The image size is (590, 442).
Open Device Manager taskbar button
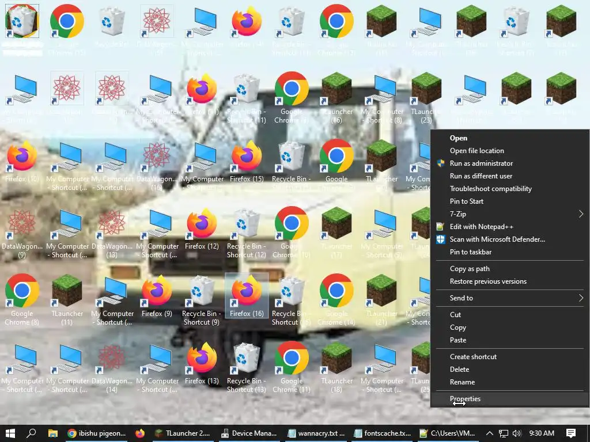(249, 433)
